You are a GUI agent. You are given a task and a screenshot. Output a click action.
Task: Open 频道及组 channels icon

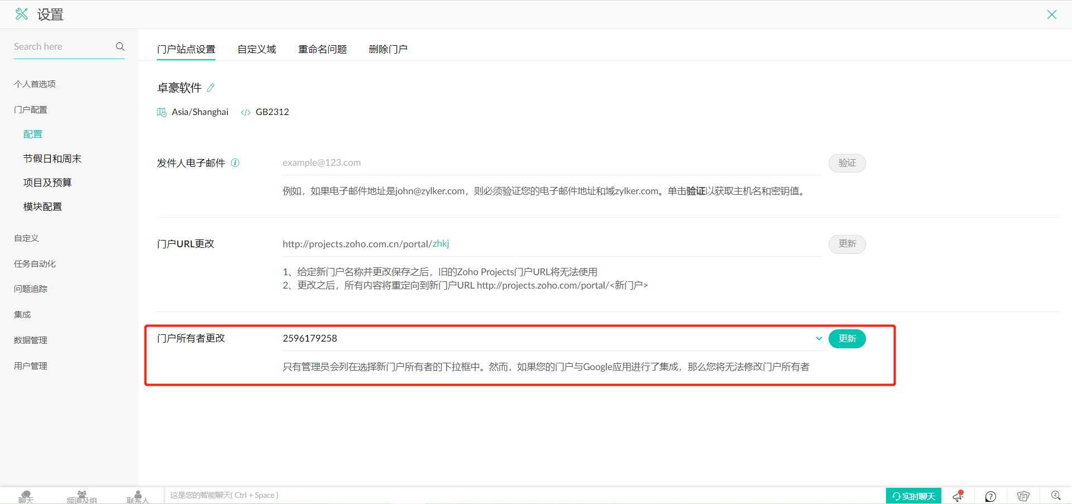click(x=82, y=496)
